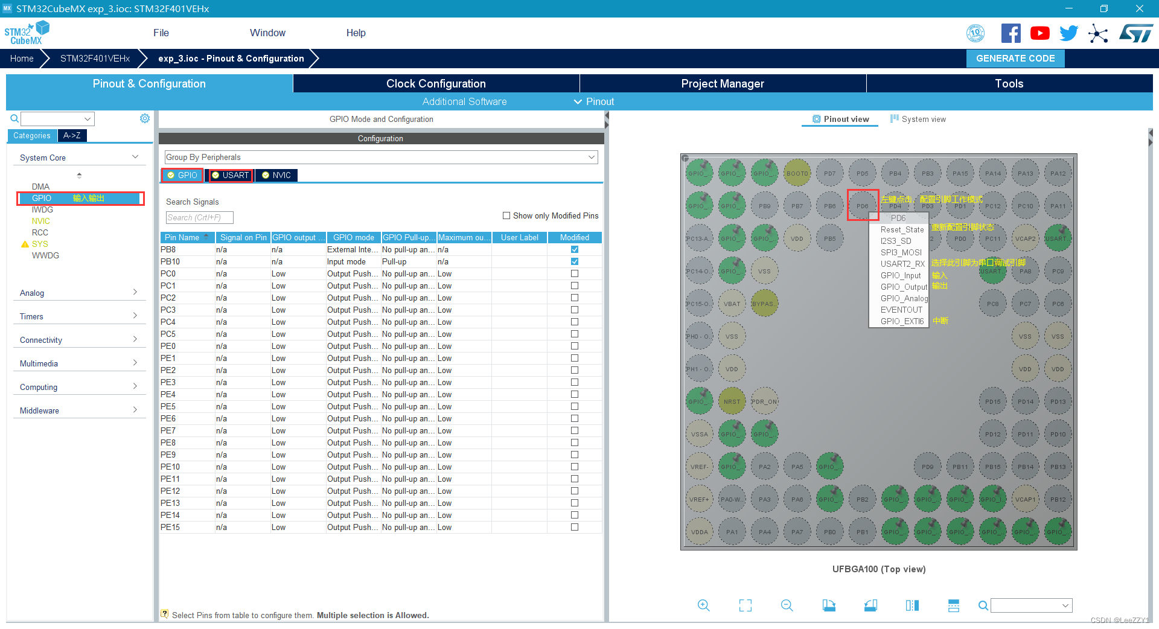
Task: Uncheck Modified box for PB8
Action: tap(575, 249)
